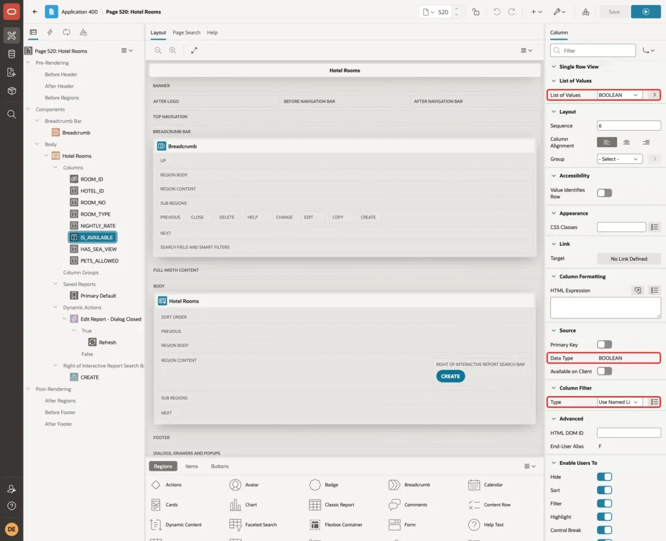The image size is (666, 541).
Task: Click the property Filter search field
Action: point(593,51)
